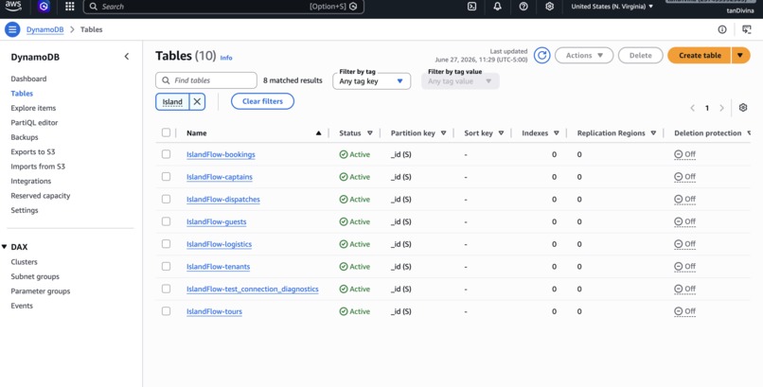This screenshot has height=387, width=763.
Task: Refresh the tables list
Action: click(x=541, y=56)
